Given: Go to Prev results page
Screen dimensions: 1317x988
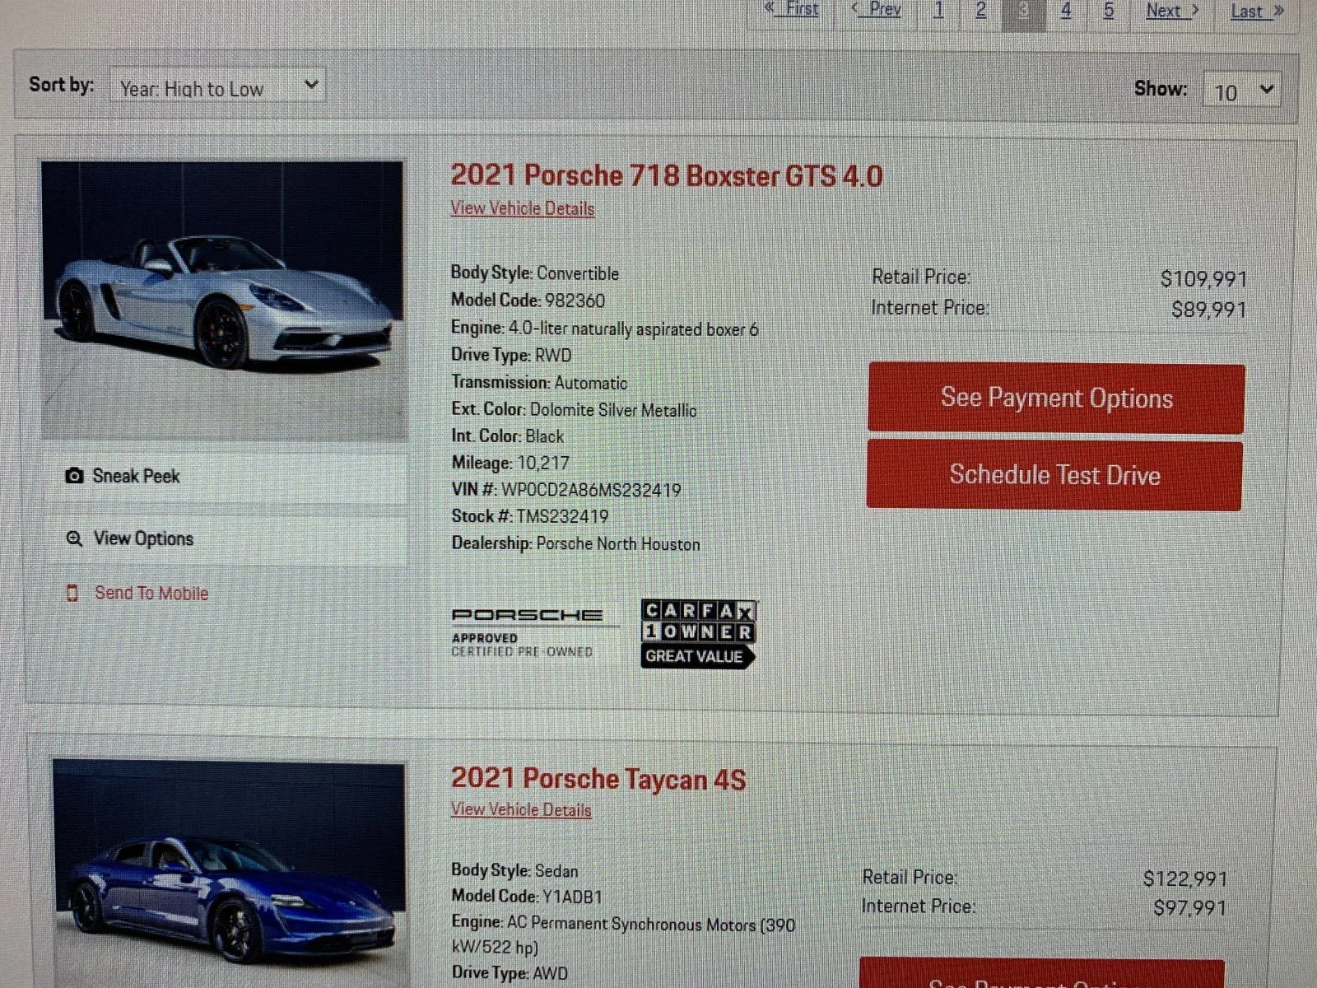Looking at the screenshot, I should tap(877, 10).
